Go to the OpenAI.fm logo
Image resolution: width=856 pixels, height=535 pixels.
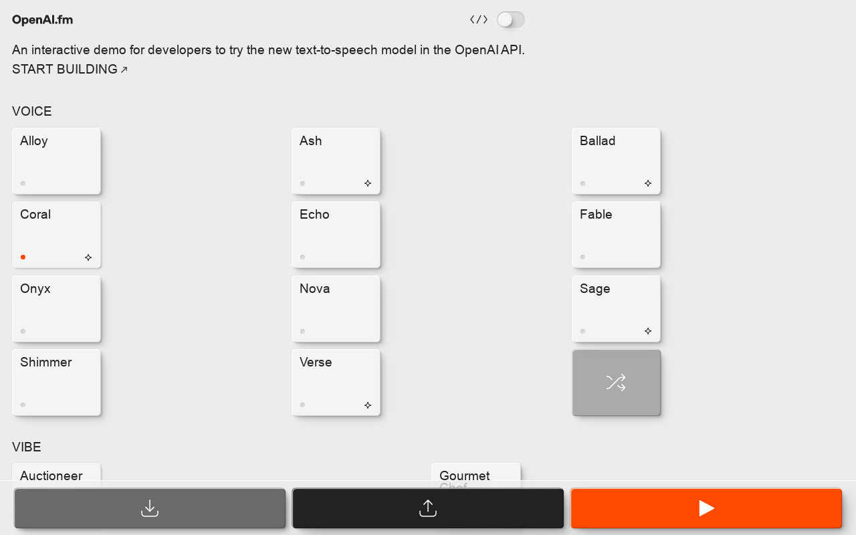click(x=43, y=20)
